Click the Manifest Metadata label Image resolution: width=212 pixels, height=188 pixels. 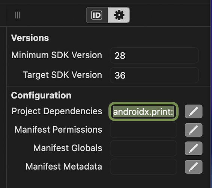tap(64, 167)
